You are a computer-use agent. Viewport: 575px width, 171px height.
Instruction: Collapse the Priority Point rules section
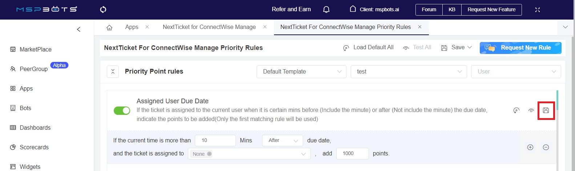tap(113, 72)
